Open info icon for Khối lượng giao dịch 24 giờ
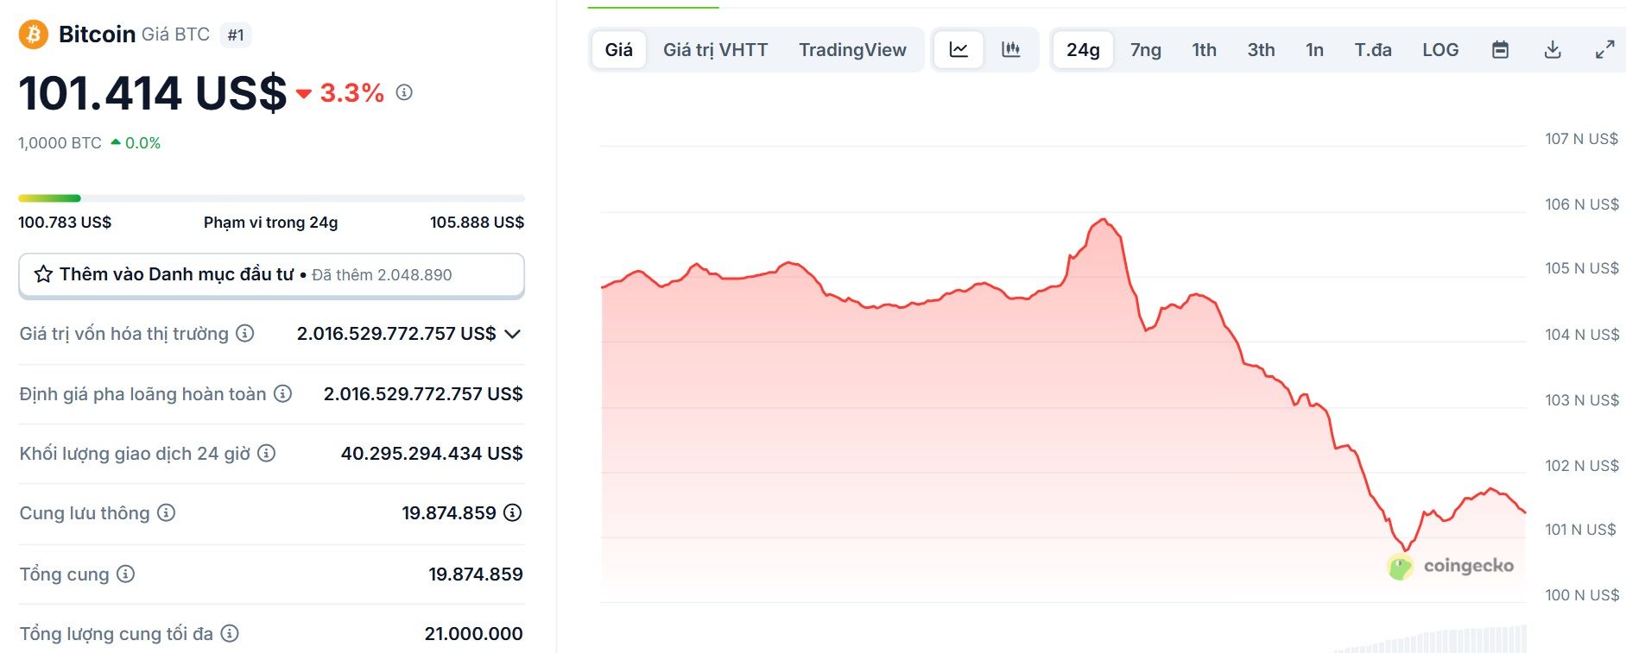 coord(267,453)
